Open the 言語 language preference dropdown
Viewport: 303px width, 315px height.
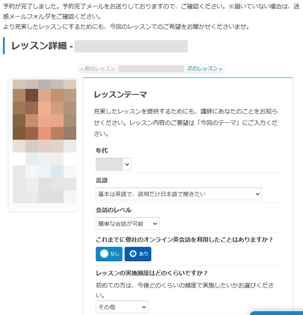179,194
